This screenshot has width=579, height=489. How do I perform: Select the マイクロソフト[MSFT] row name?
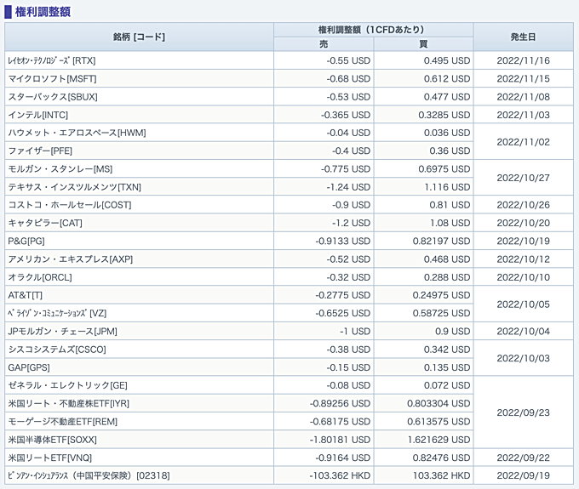52,78
